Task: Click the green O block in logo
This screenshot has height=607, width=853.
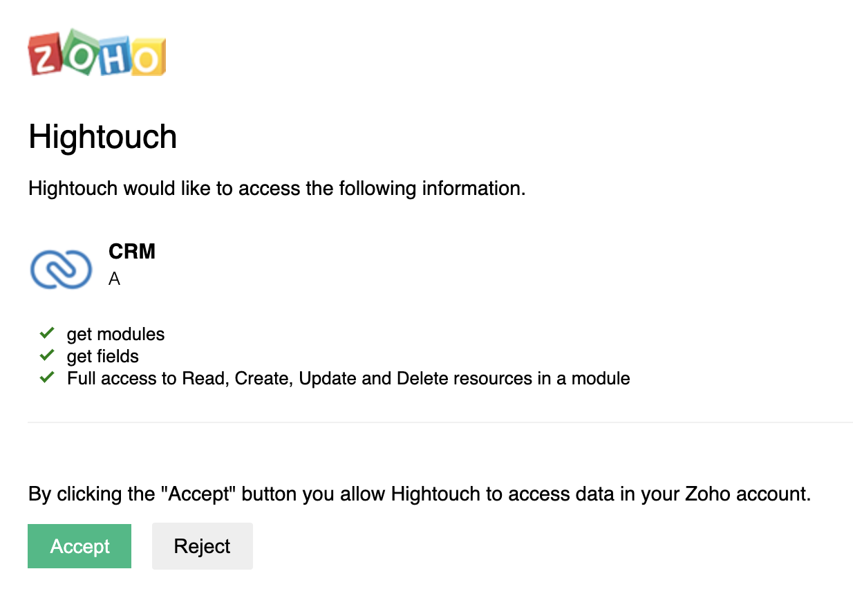Action: tap(79, 50)
